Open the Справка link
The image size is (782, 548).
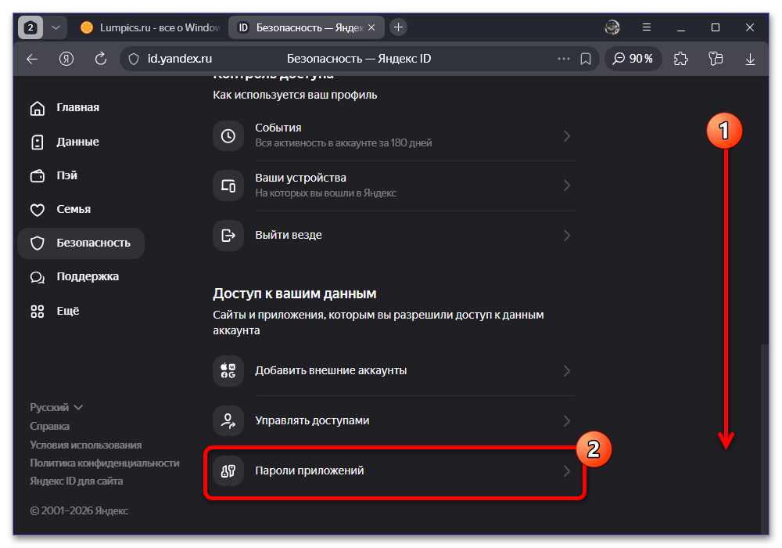49,426
